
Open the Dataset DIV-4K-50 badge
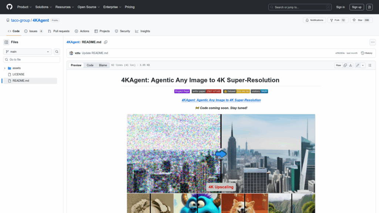[236, 91]
